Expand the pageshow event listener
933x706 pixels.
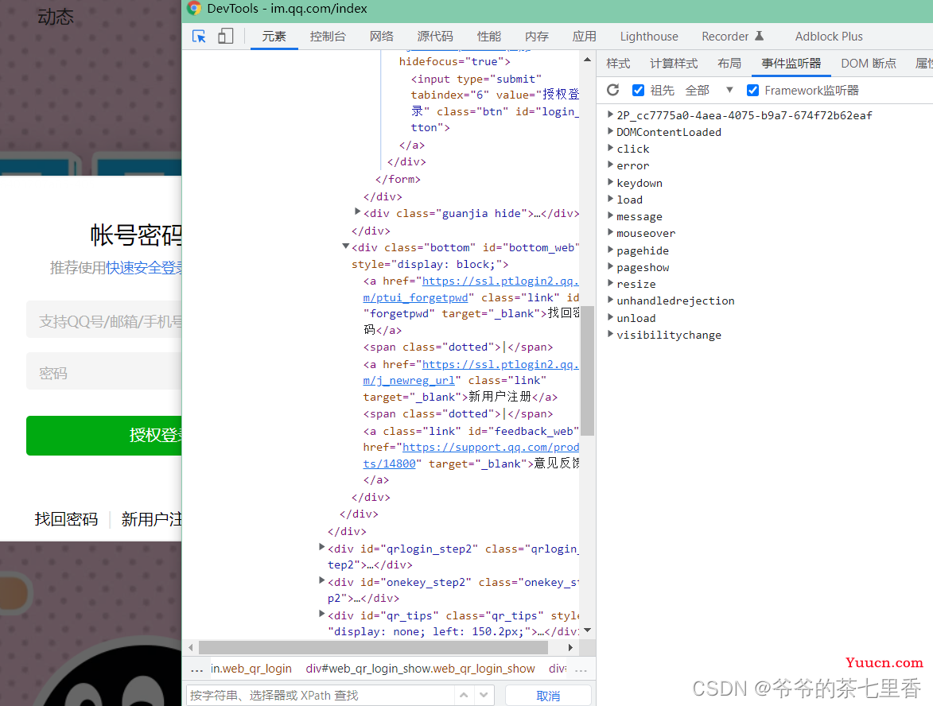coord(611,266)
